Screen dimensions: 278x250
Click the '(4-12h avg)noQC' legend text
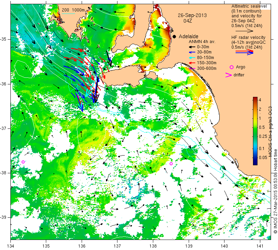click(248, 42)
